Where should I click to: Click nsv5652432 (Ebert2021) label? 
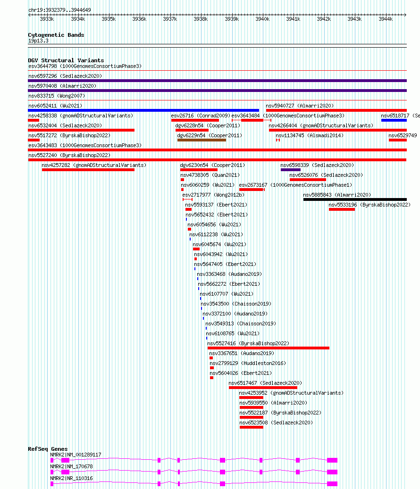[217, 215]
